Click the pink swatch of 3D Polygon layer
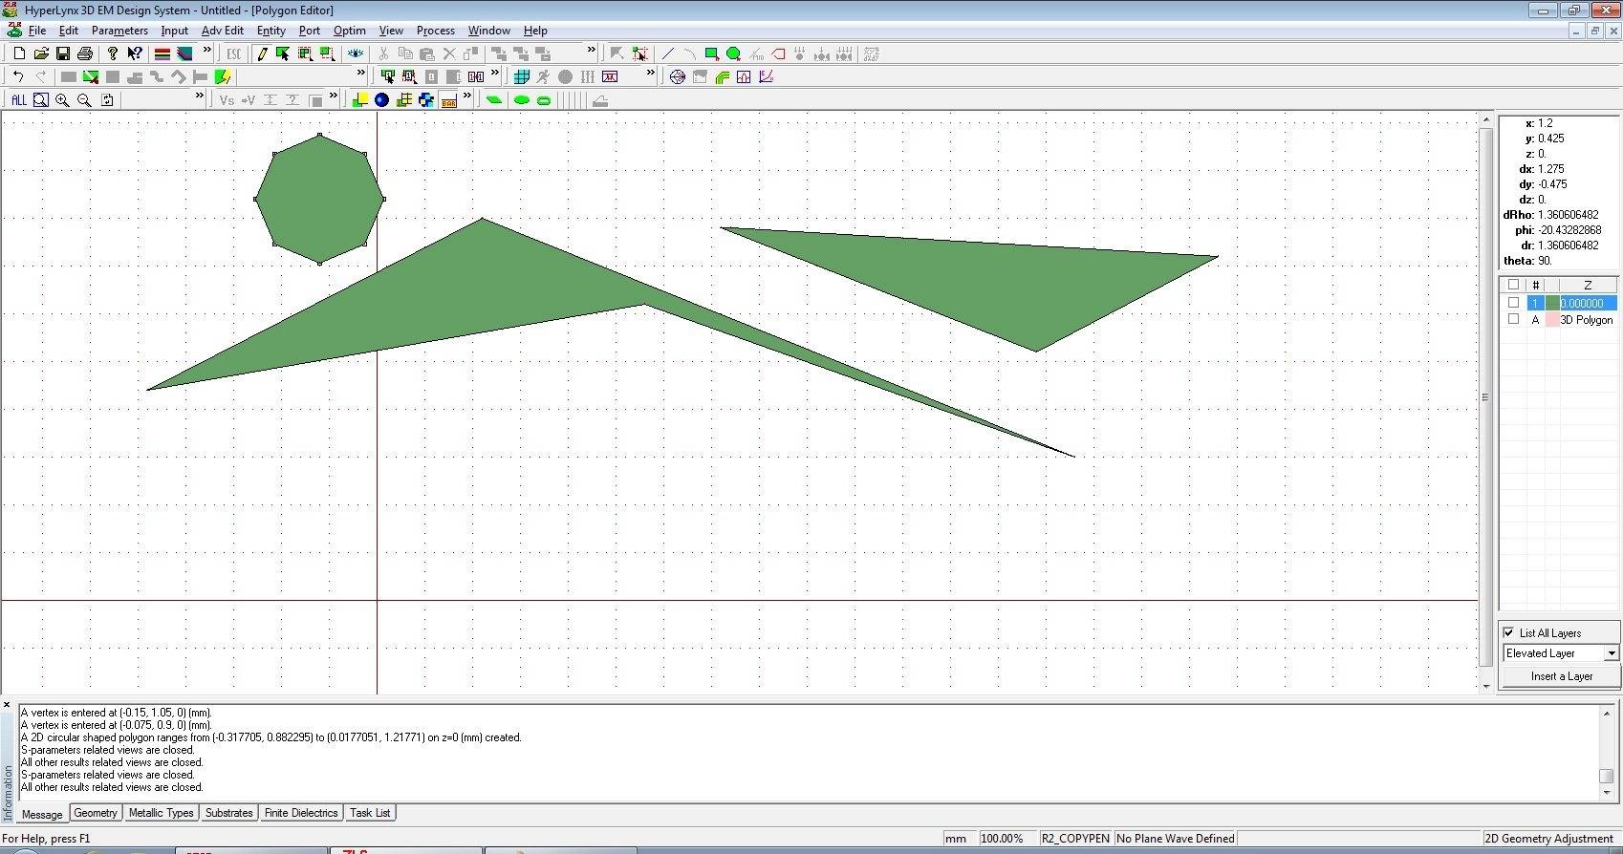 tap(1551, 319)
